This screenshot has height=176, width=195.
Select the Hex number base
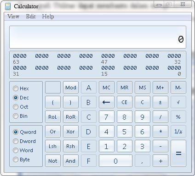point(21,88)
